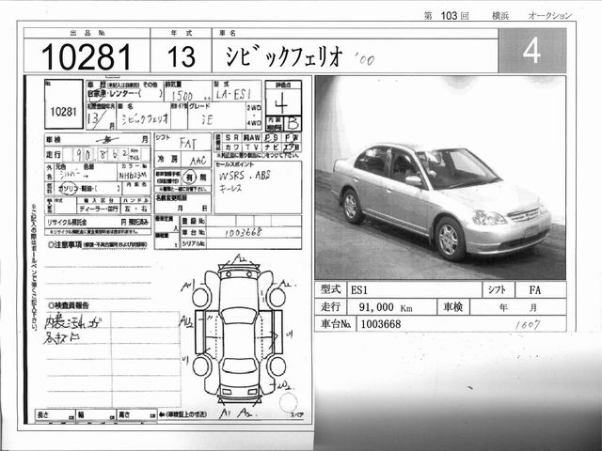602x451 pixels.
Task: Select the handwritten '00 note beside the car name
Action: pos(365,59)
